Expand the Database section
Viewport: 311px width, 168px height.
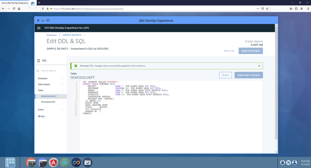(x=50, y=78)
